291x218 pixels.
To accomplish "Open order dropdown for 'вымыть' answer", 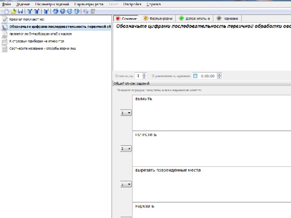I will pyautogui.click(x=126, y=113).
